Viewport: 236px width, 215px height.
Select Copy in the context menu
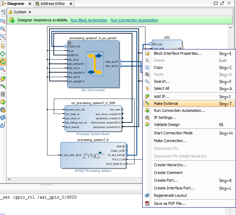click(x=189, y=67)
